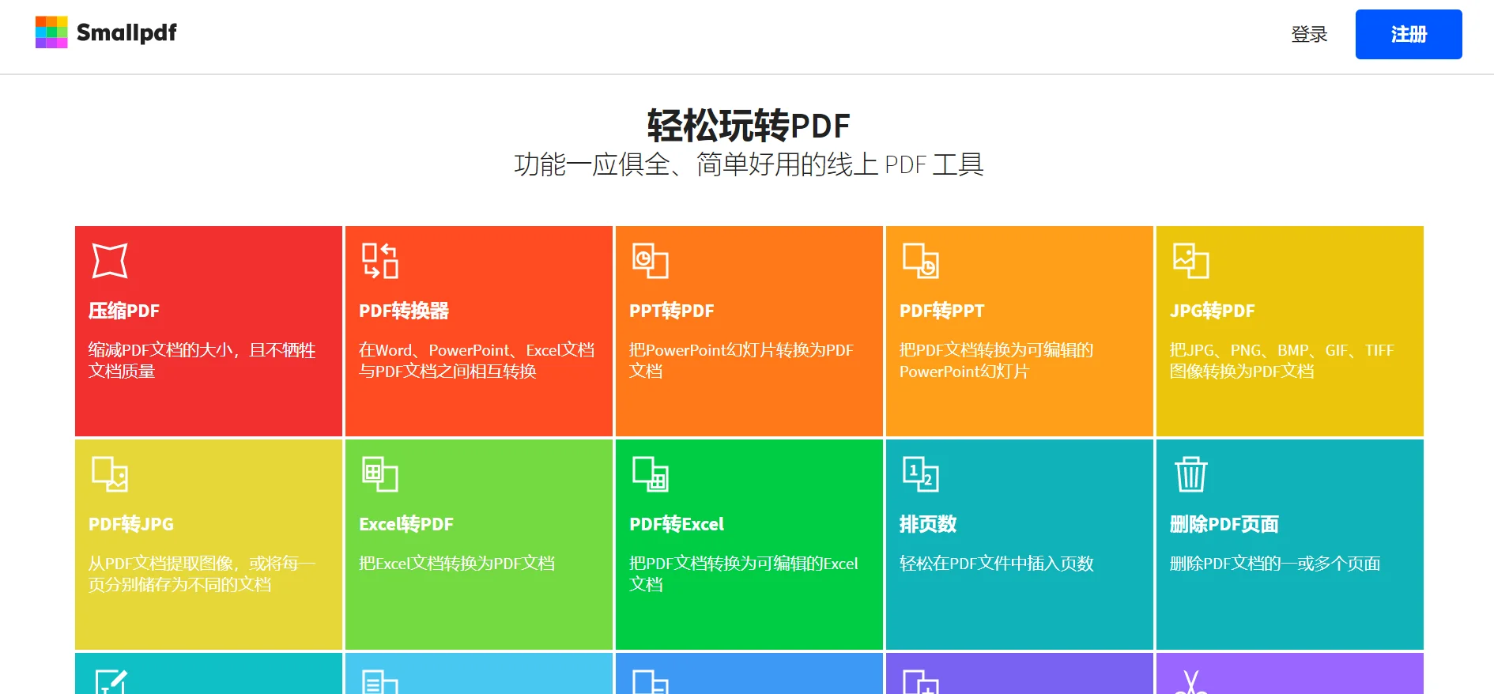Click description "在Word、PowerPoint、Excel文档与PDF文档之间相互转换"
Image resolution: width=1494 pixels, height=694 pixels.
point(477,360)
